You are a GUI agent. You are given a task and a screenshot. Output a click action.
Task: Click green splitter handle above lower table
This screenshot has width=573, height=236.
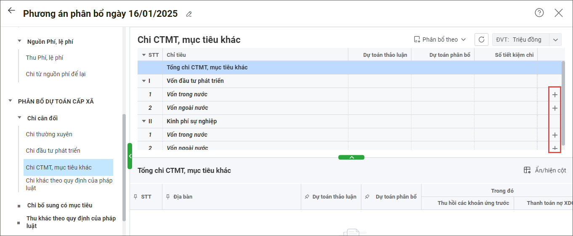click(351, 157)
